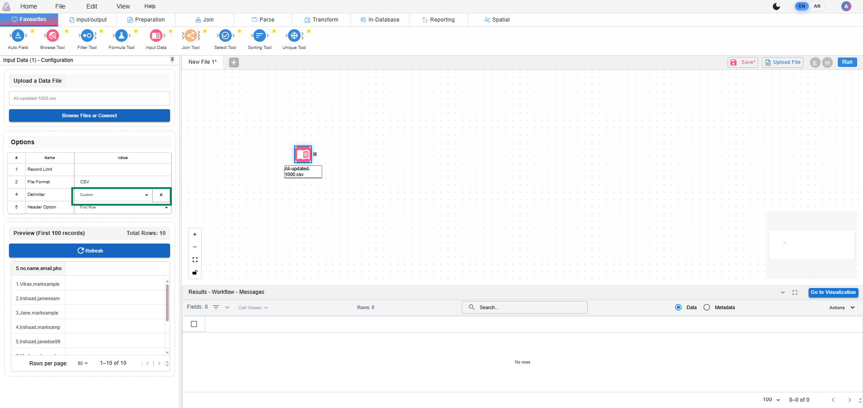Click the results Search field
The image size is (863, 408).
click(x=524, y=307)
